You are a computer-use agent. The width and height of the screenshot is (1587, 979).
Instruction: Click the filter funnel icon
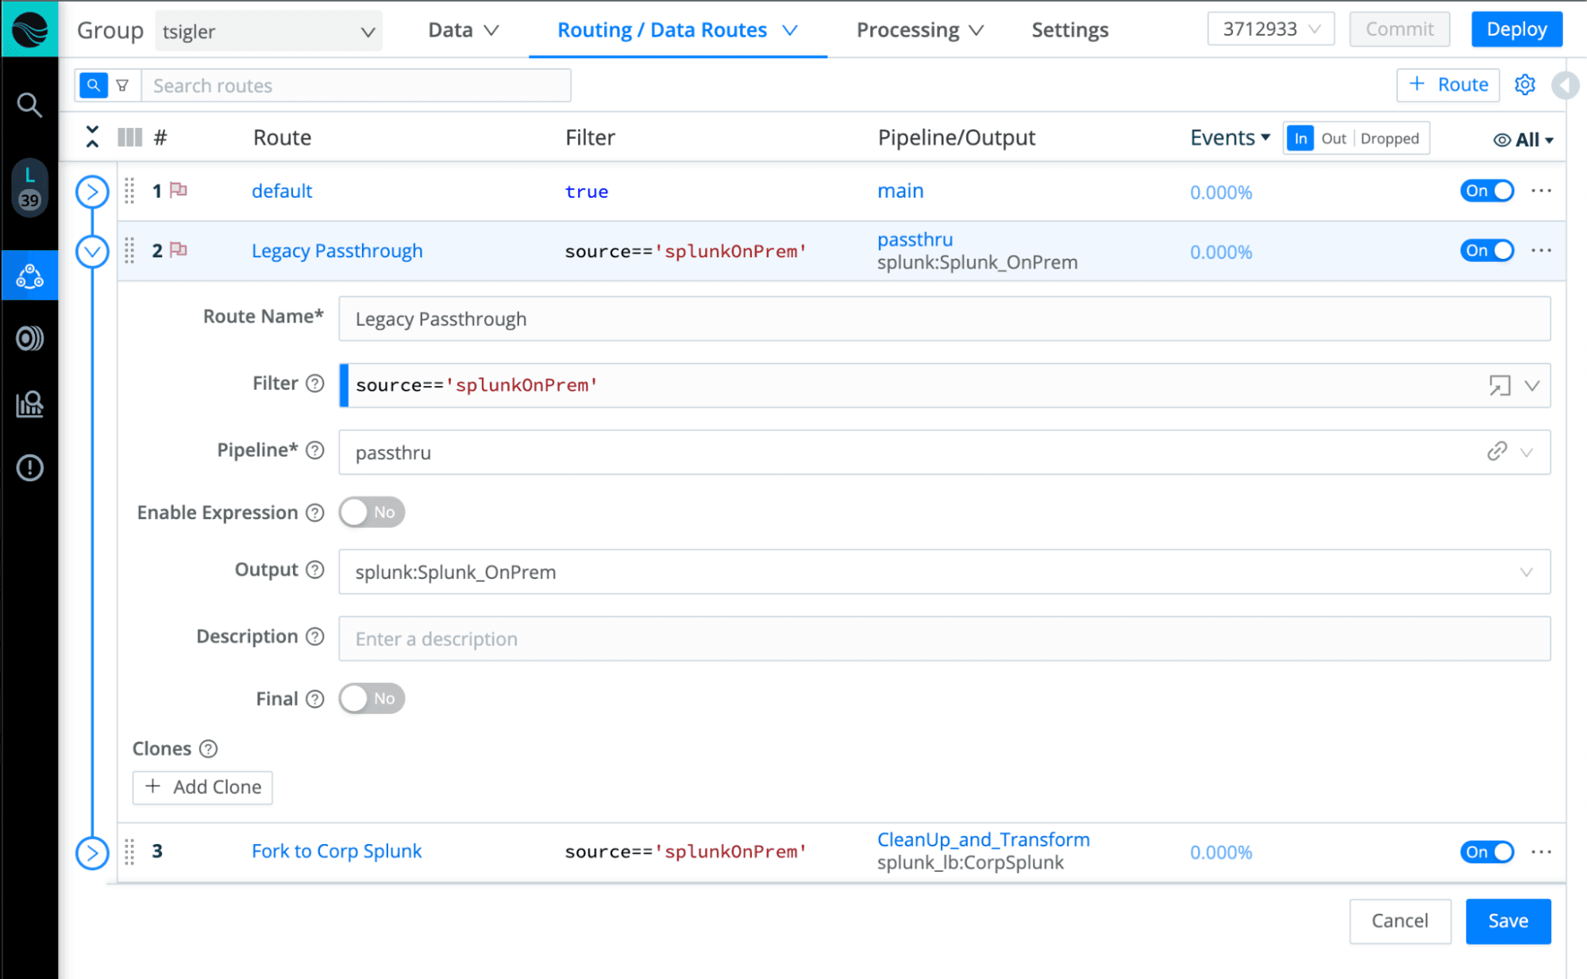point(122,86)
